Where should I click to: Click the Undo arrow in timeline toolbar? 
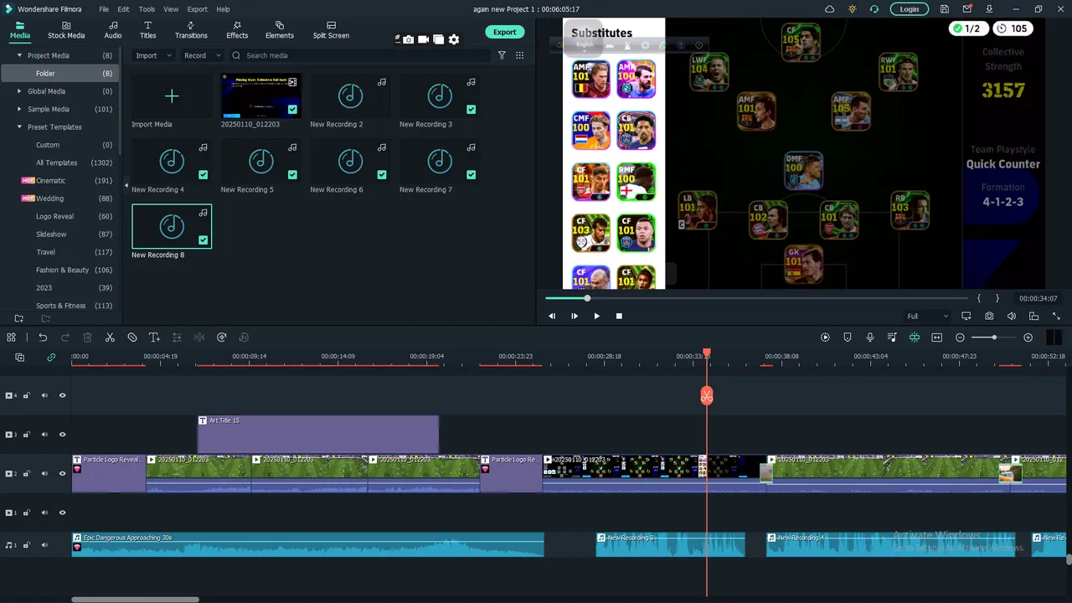[x=43, y=338]
